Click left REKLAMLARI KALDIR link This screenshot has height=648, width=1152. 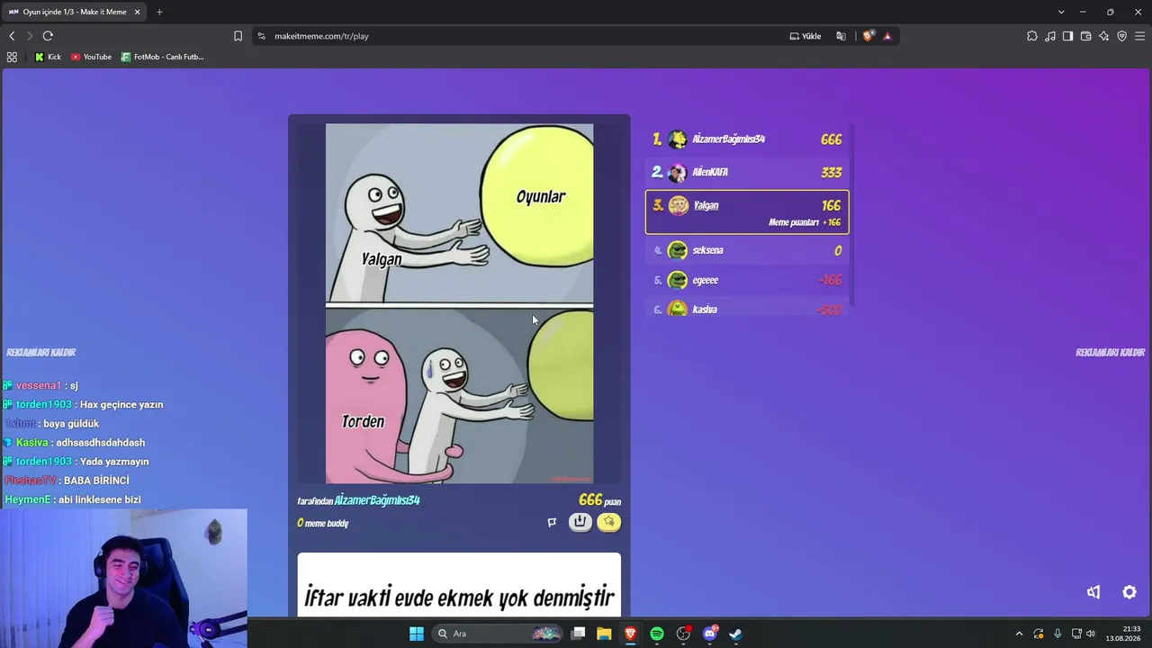click(40, 353)
